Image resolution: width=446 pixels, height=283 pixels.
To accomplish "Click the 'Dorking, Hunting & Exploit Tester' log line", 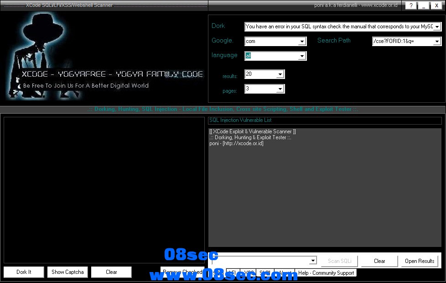I will (250, 137).
